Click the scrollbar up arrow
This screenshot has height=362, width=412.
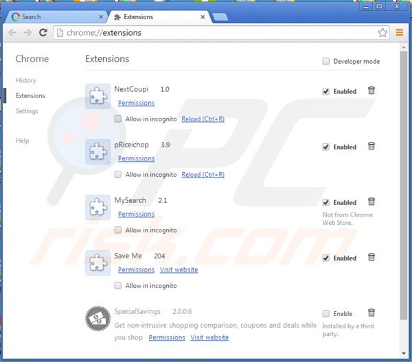pos(404,47)
